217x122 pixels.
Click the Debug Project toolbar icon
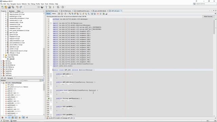58,7
